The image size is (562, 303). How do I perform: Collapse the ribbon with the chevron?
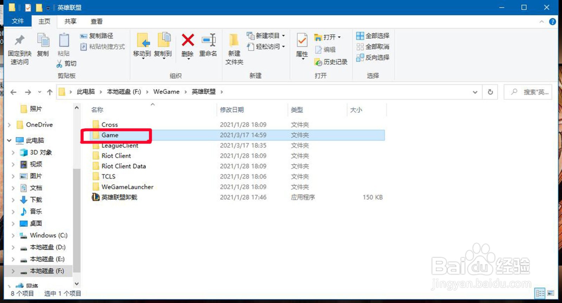coord(542,22)
